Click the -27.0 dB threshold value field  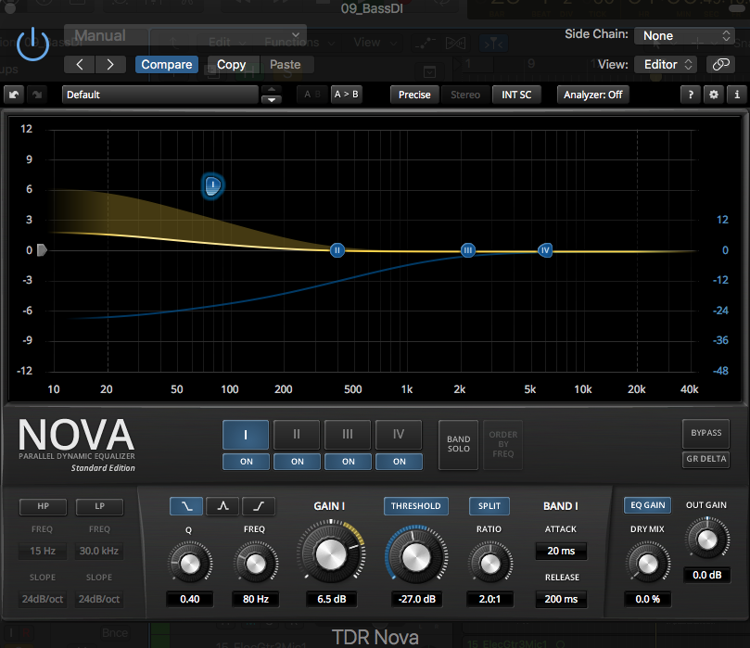click(x=416, y=599)
